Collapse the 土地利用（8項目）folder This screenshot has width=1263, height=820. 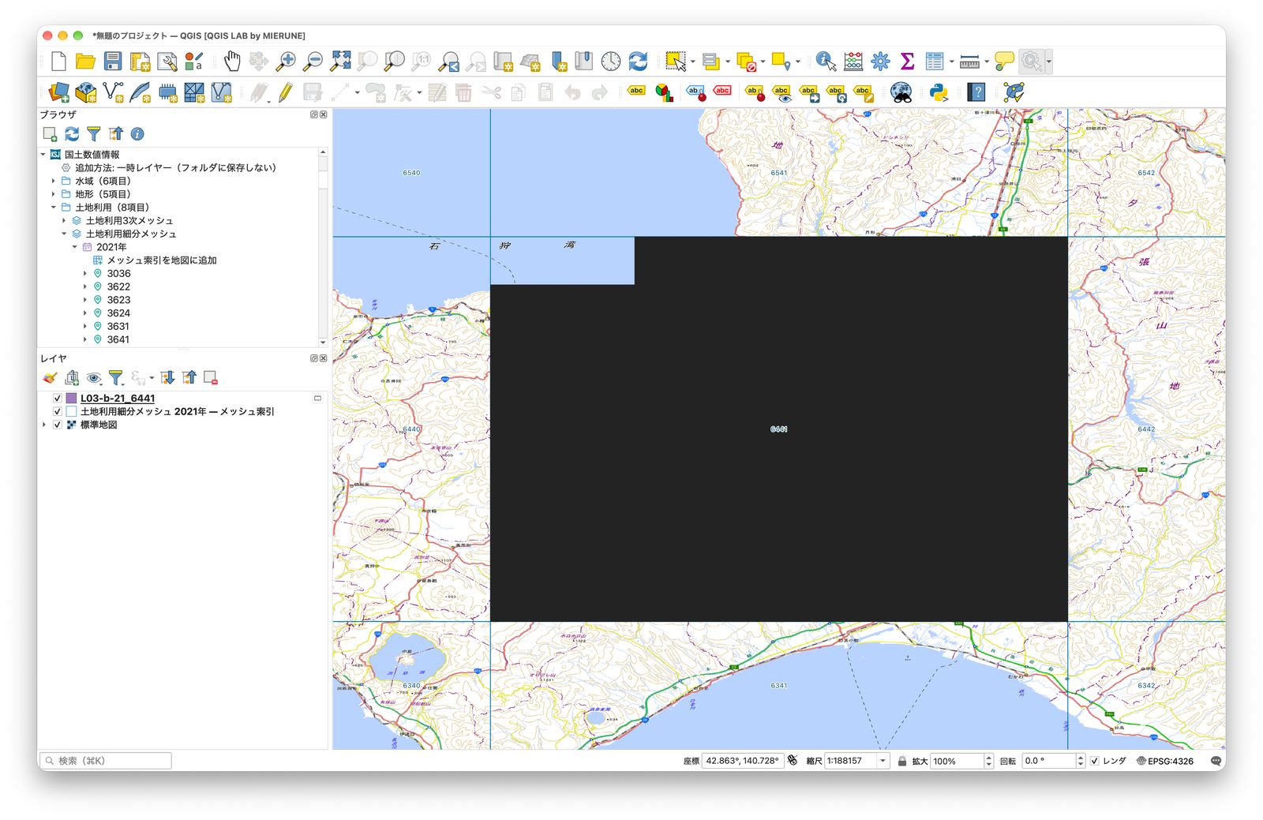tap(54, 208)
